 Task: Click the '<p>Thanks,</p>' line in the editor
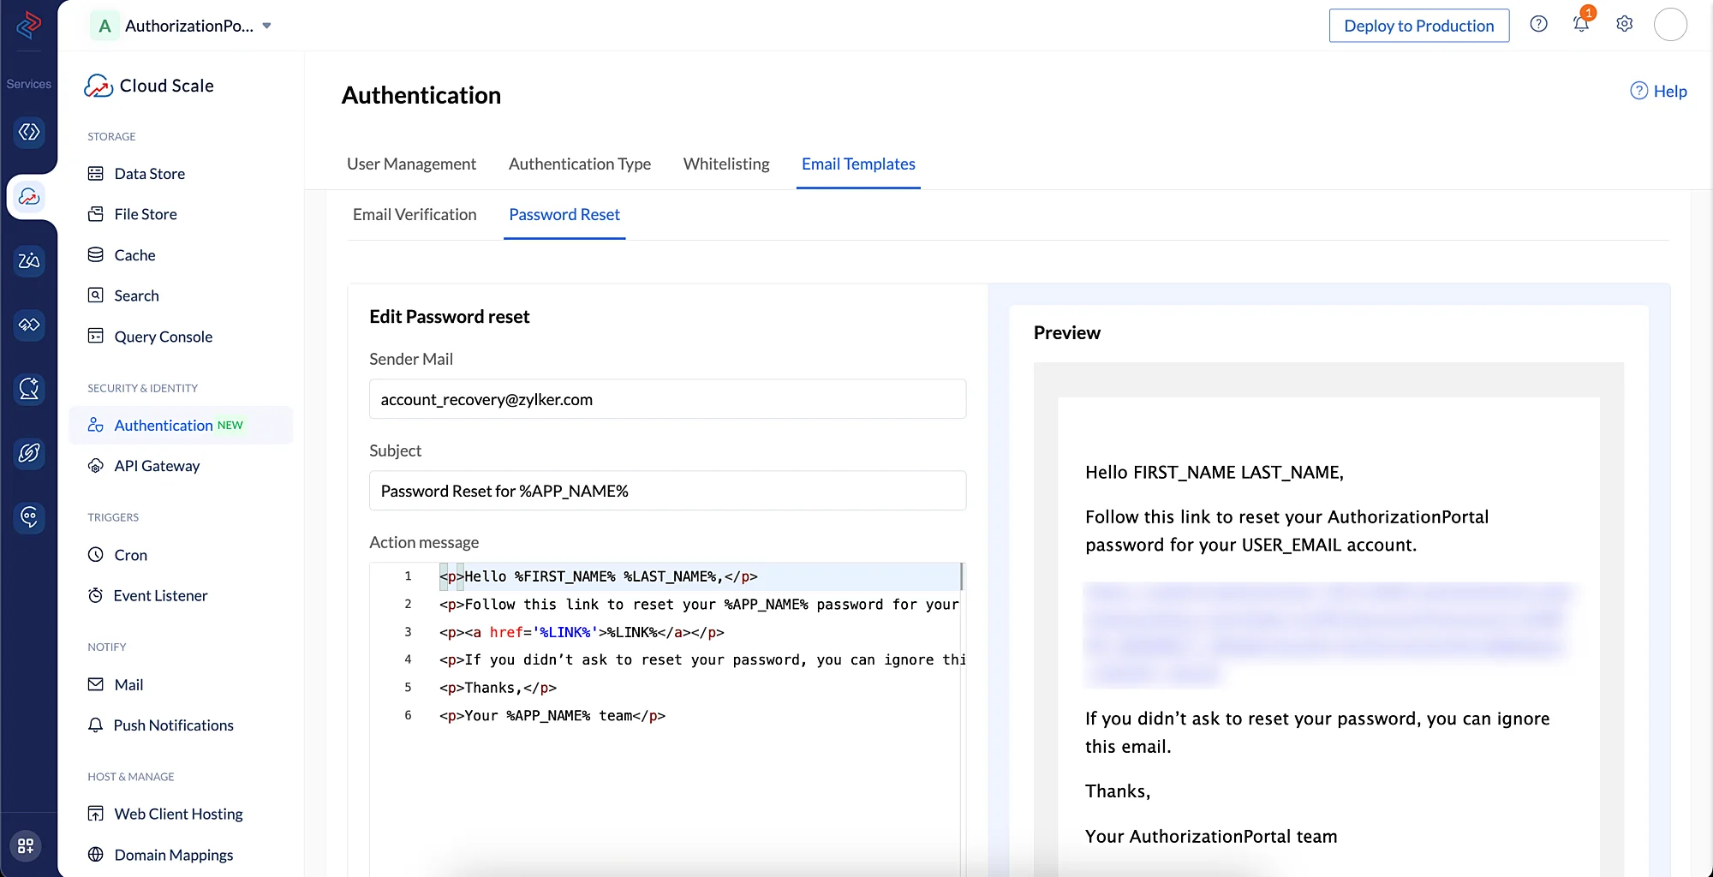[498, 688]
